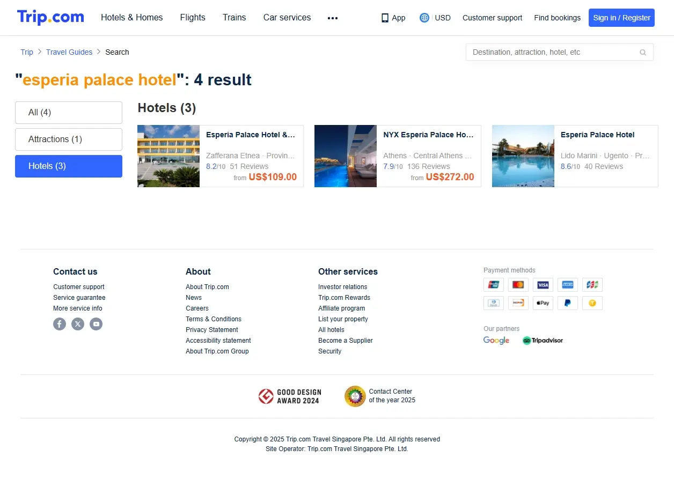Open the Lido Marini Esperia Palace Hotel photo

(x=523, y=156)
